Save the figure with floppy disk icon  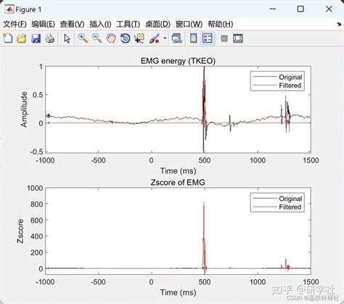pos(36,38)
